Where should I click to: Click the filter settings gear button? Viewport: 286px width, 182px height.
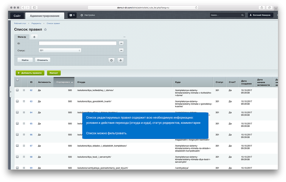[x=112, y=60]
